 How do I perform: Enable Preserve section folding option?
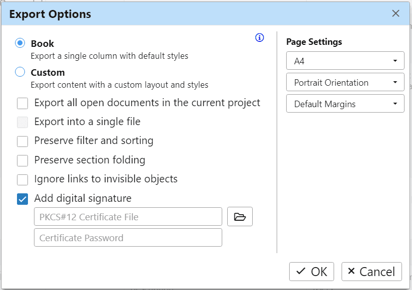click(22, 160)
